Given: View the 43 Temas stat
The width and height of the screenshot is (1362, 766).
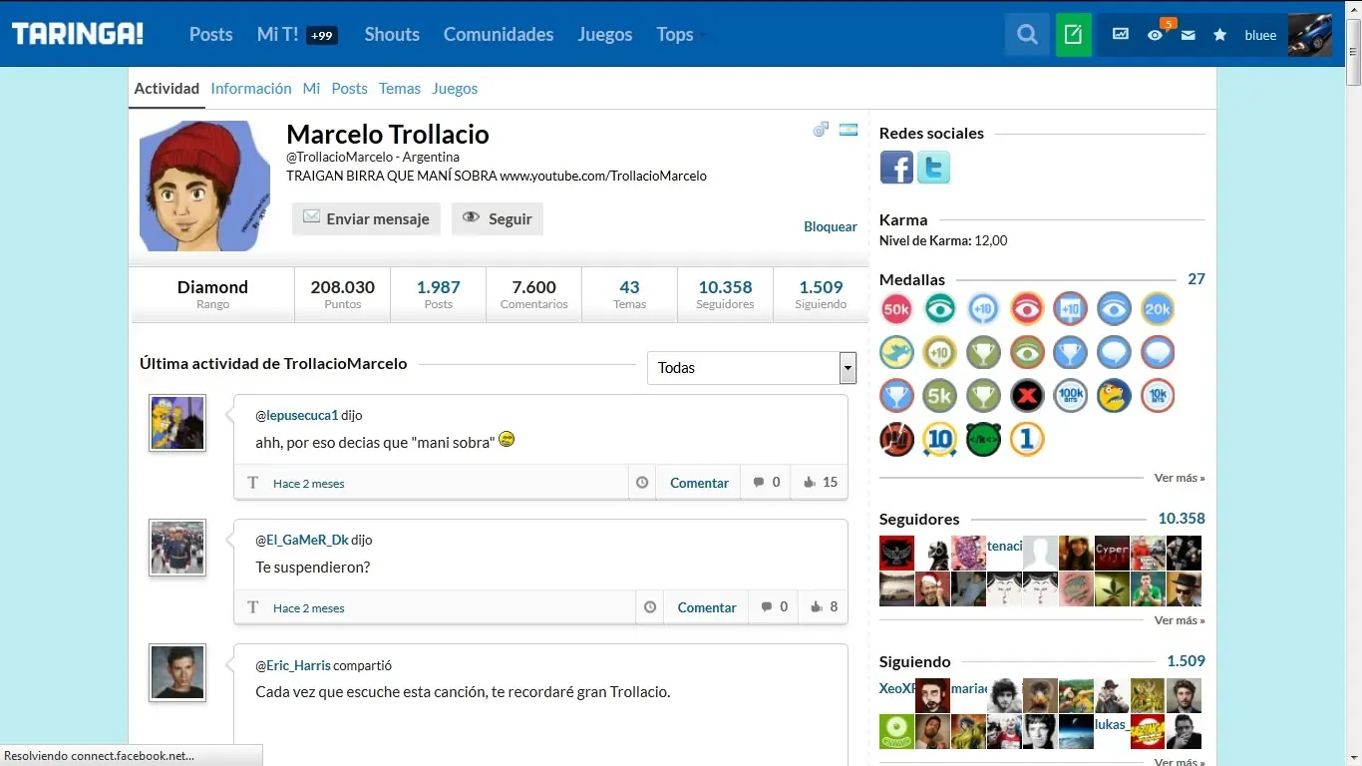Looking at the screenshot, I should [x=629, y=294].
